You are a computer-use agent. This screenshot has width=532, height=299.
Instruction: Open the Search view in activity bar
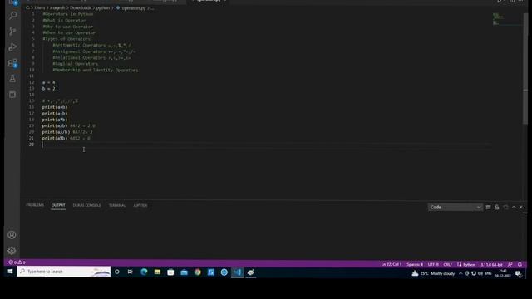[x=13, y=16]
